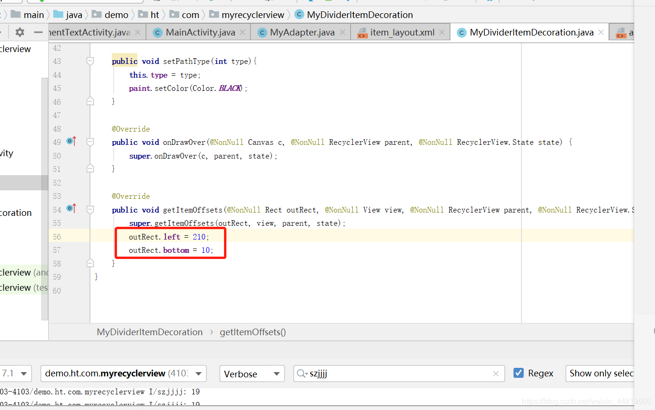Click class icon of MyDividerItemDecoration in top breadcrumb

[x=299, y=15]
